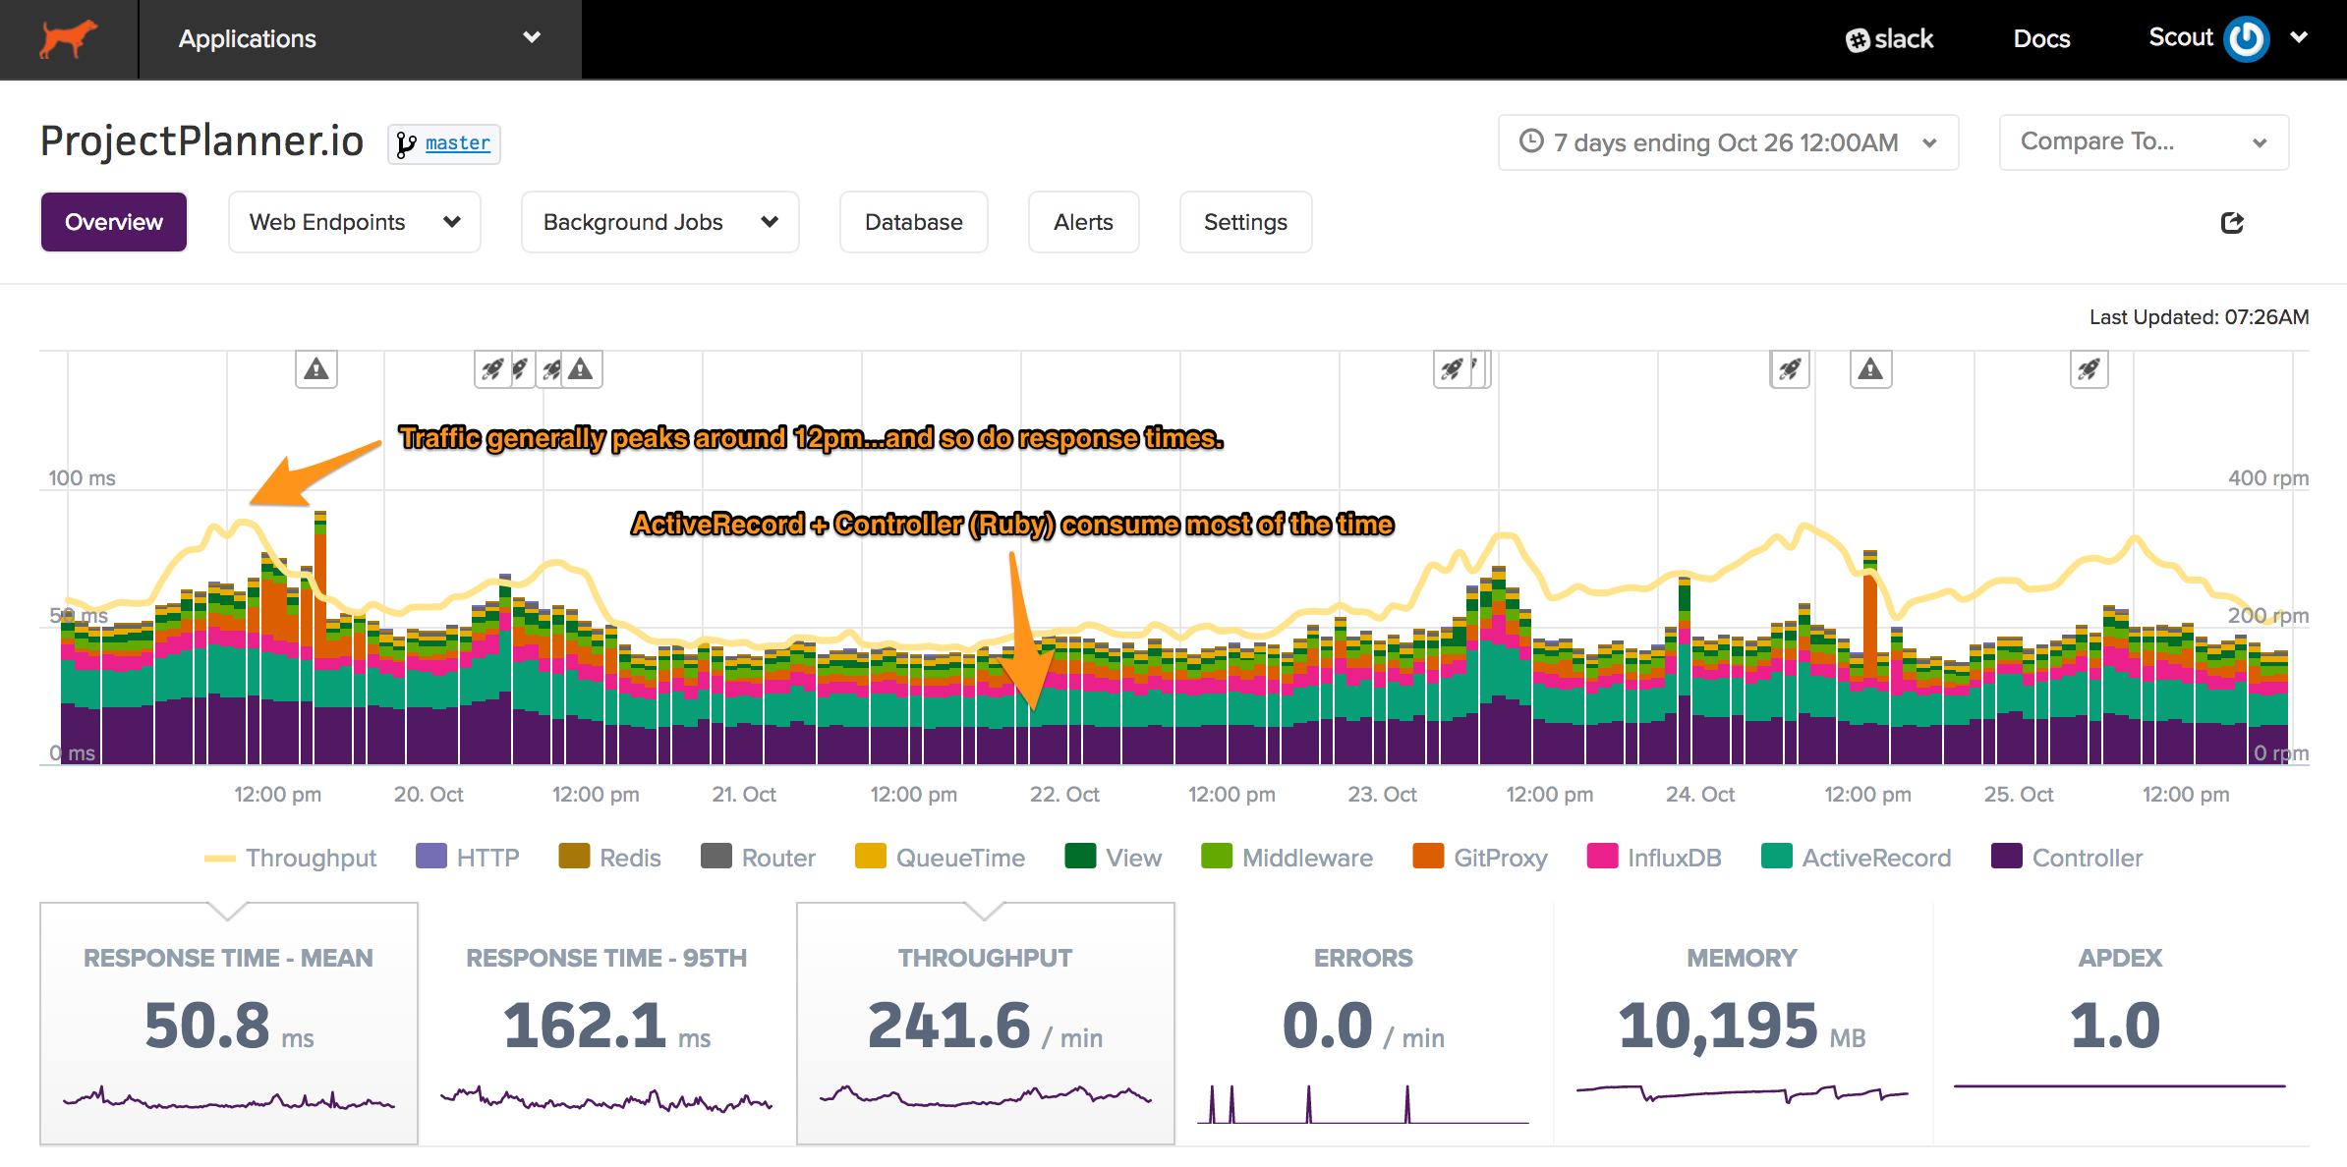Switch to the Database tab

click(914, 222)
